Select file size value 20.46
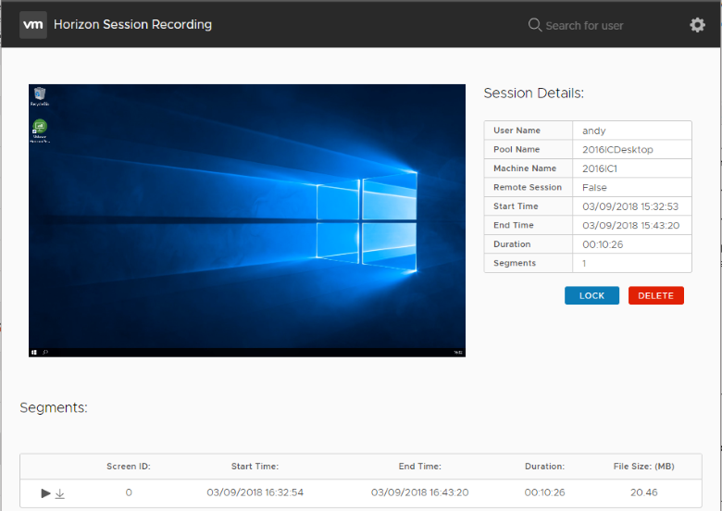This screenshot has width=722, height=511. 643,492
